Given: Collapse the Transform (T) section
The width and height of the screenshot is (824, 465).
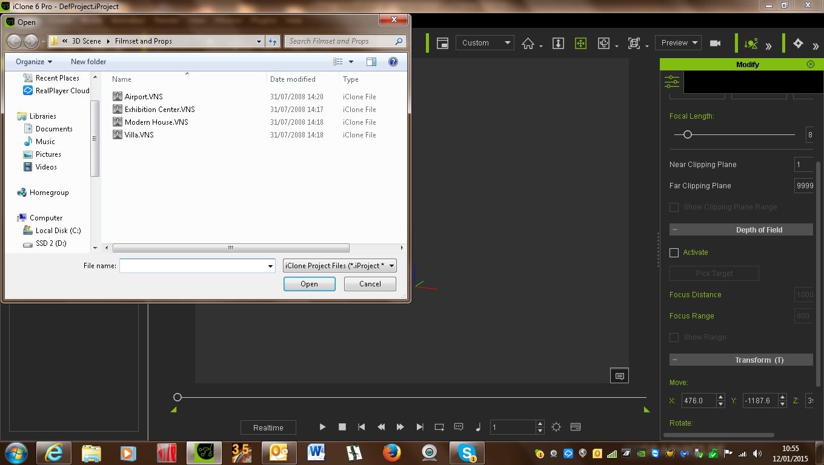Looking at the screenshot, I should [x=675, y=360].
